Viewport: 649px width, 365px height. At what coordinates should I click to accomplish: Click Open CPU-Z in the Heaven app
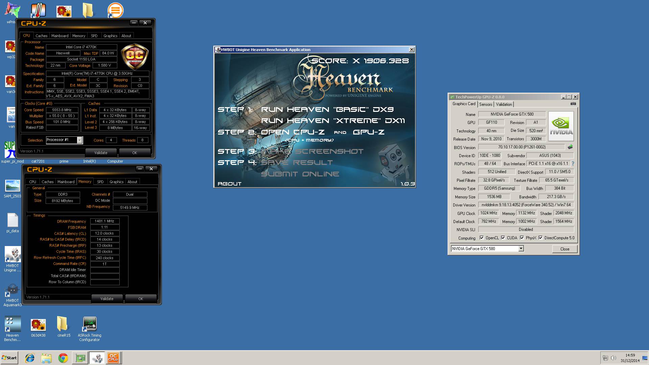pos(293,132)
